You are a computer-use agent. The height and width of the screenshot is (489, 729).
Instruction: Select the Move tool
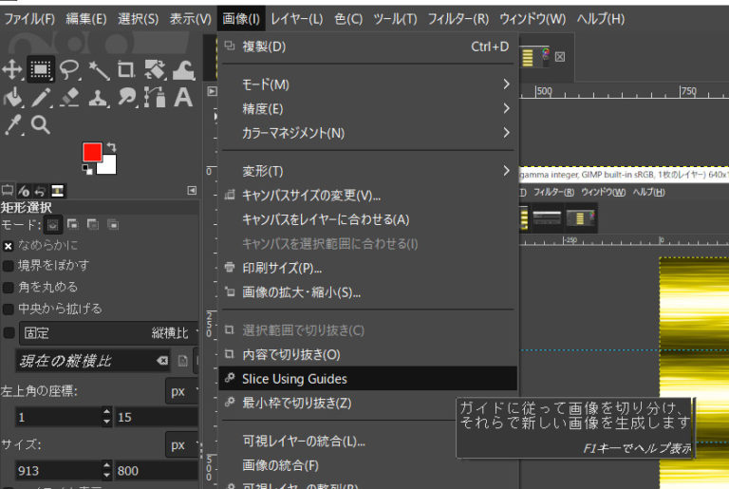point(12,68)
